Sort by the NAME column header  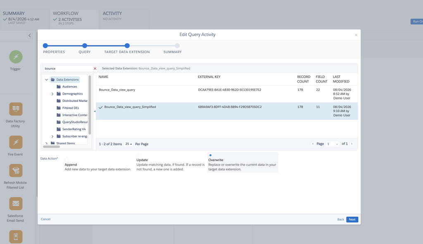click(103, 77)
